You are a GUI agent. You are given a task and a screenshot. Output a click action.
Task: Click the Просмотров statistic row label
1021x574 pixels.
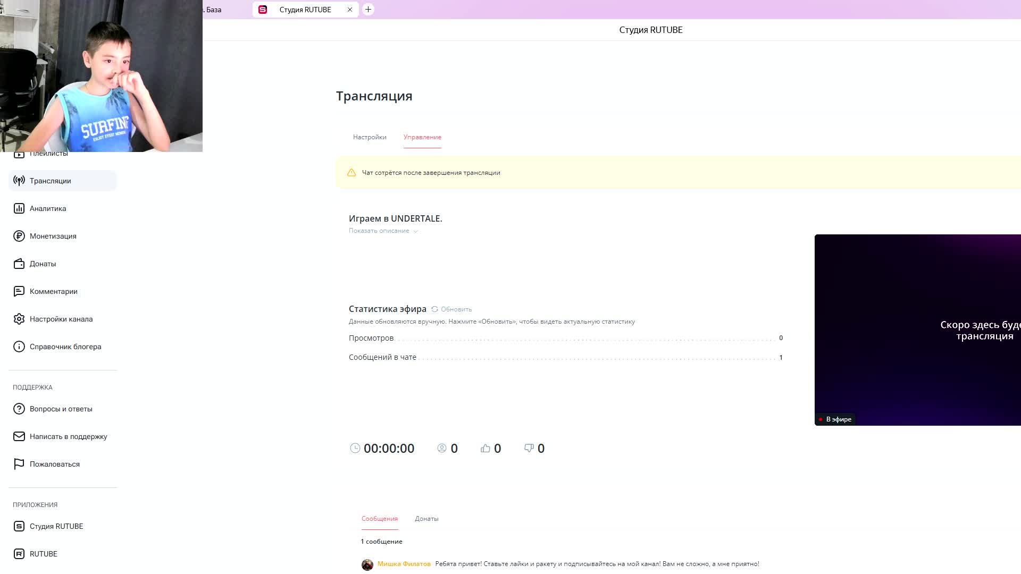pos(371,338)
